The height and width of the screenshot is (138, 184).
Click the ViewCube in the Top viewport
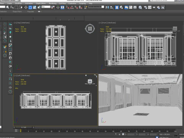90,28
